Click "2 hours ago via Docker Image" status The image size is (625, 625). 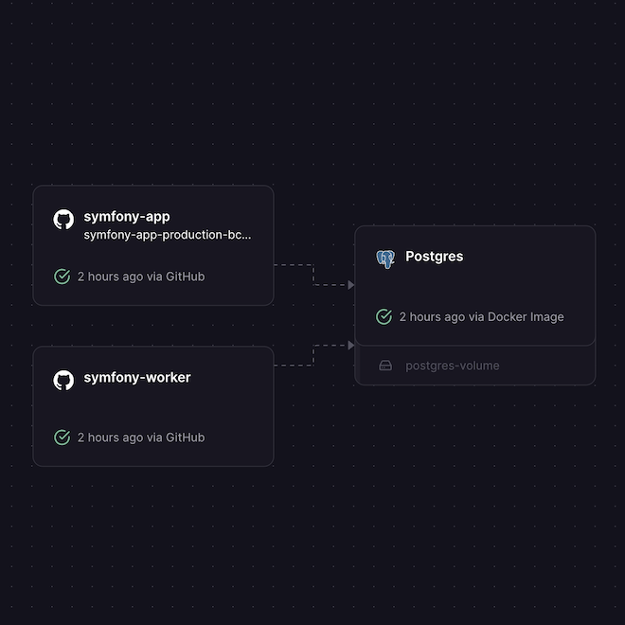point(481,316)
